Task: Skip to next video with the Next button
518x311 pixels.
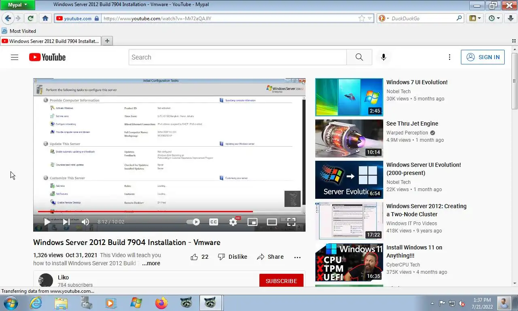Action: [x=66, y=222]
